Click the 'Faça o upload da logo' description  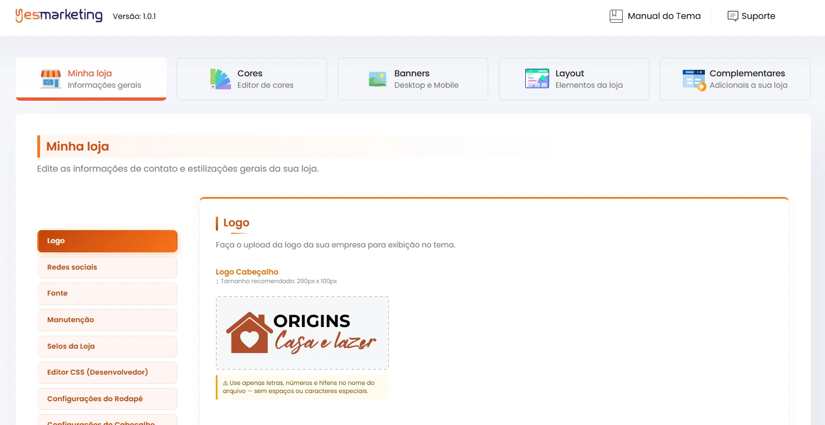(335, 245)
